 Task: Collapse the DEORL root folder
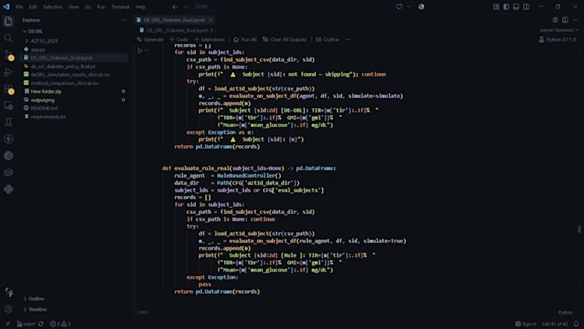coord(25,31)
